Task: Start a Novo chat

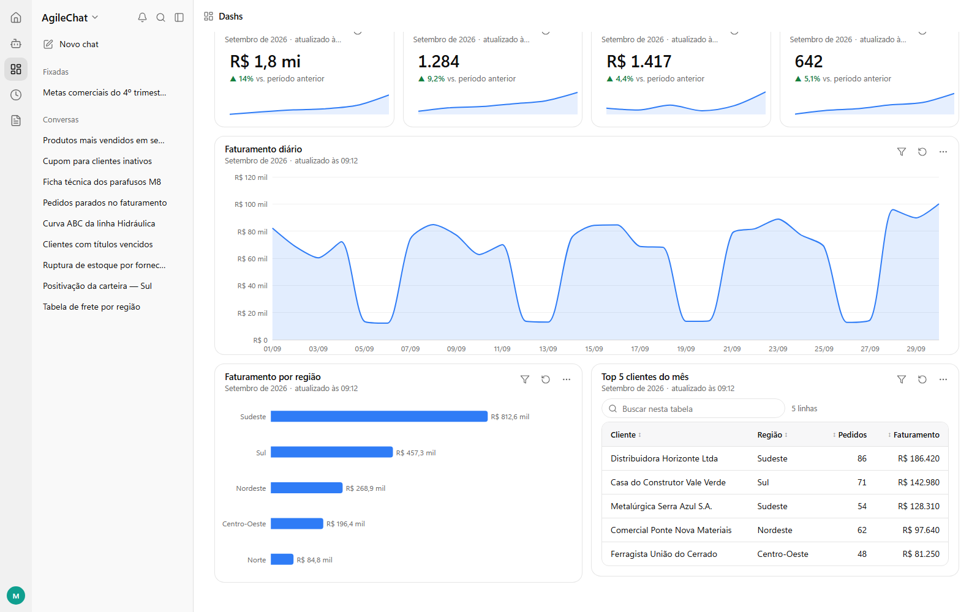Action: (x=71, y=44)
